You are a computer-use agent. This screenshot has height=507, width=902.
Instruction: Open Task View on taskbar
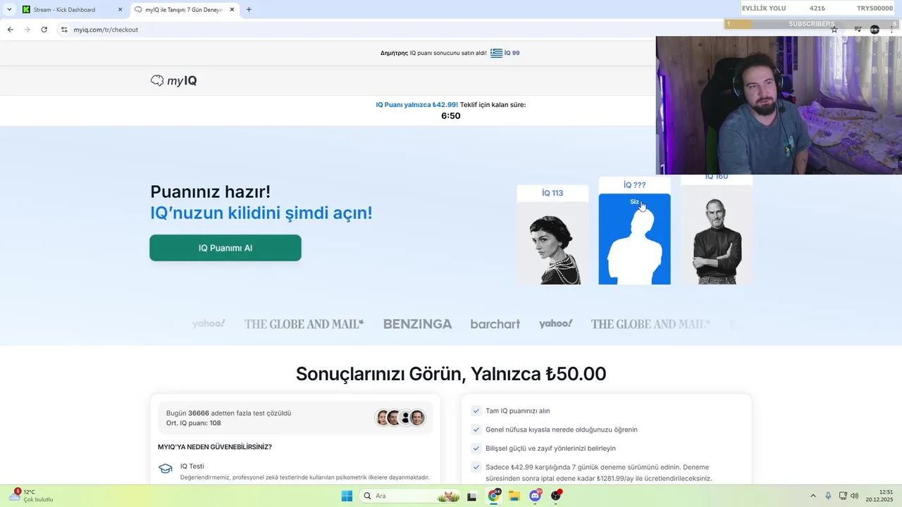[x=472, y=496]
